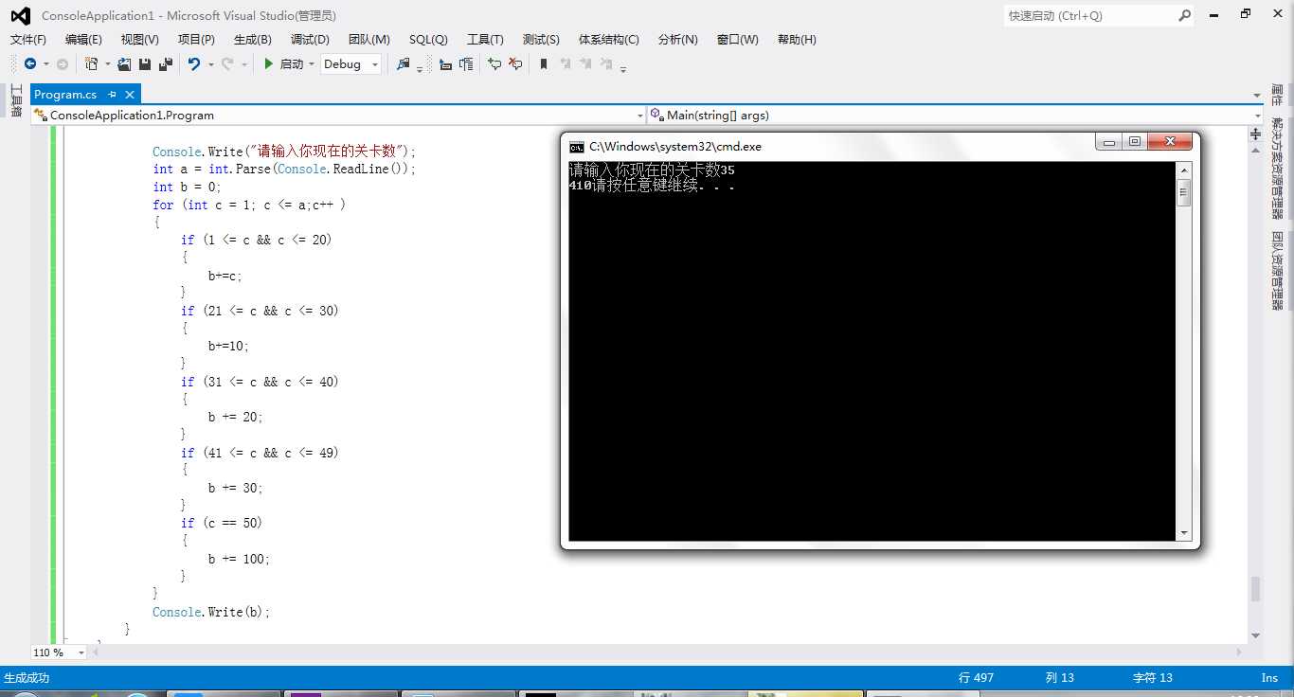Open the 测试(S) menu
The image size is (1294, 697).
pos(541,40)
